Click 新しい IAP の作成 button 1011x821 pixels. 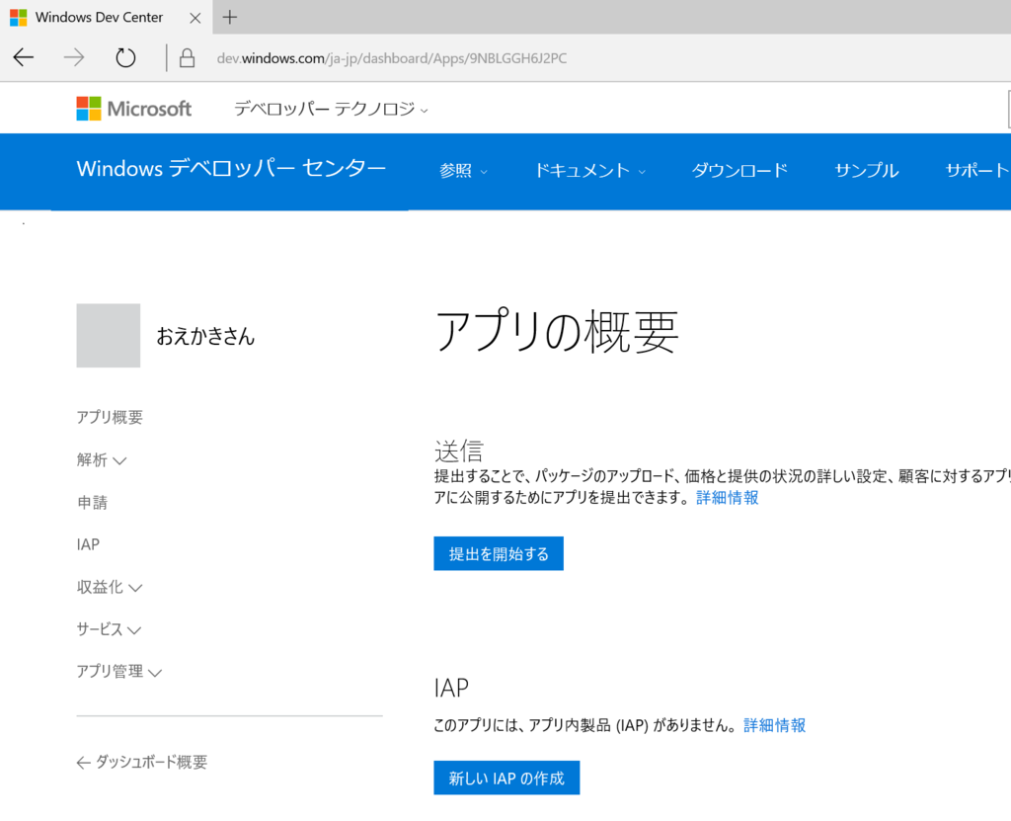[x=506, y=778]
